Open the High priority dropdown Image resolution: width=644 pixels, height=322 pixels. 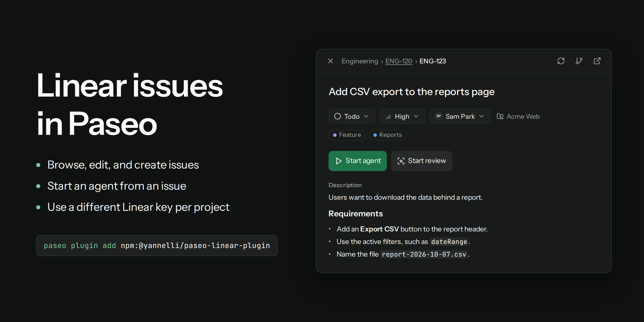point(402,116)
